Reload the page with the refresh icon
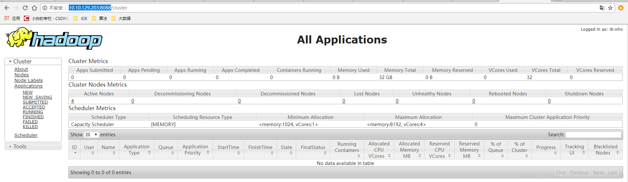628x182 pixels. 25,8
